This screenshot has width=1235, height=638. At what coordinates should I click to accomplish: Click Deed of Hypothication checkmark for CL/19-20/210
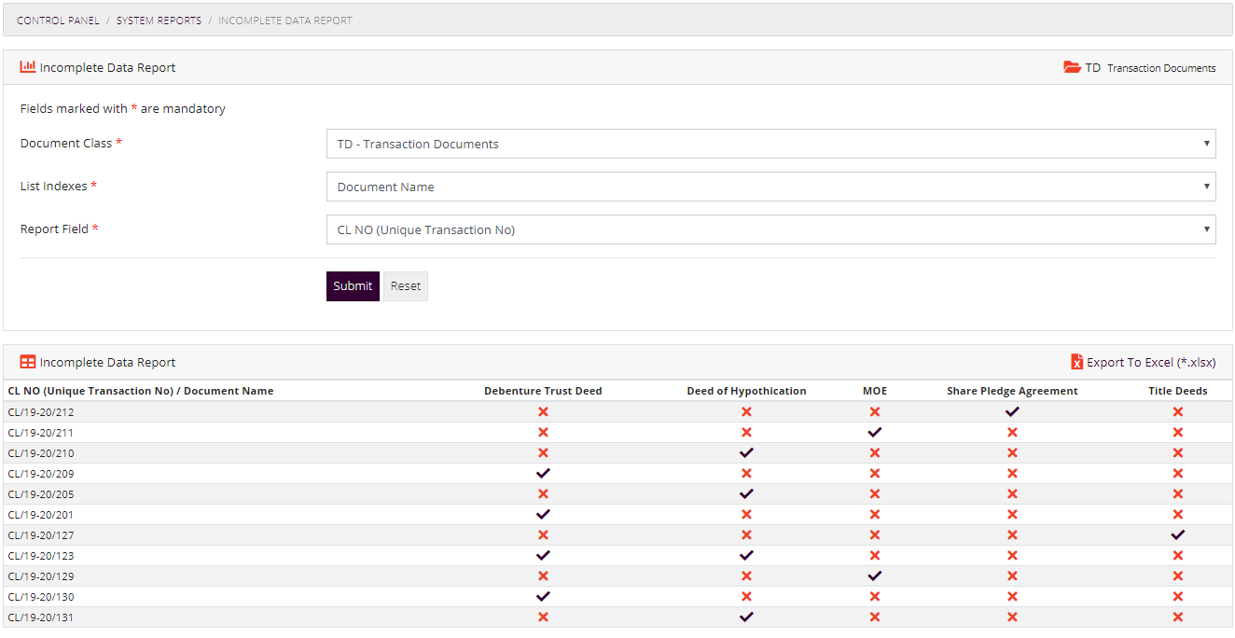pyautogui.click(x=746, y=452)
